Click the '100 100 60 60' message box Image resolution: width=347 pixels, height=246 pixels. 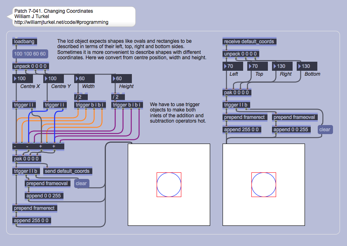[30, 54]
